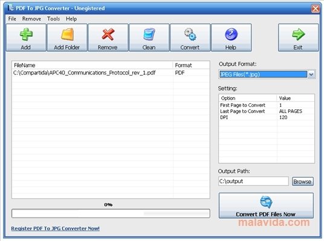
Task: Click the Clean toolbar button
Action: pos(149,37)
